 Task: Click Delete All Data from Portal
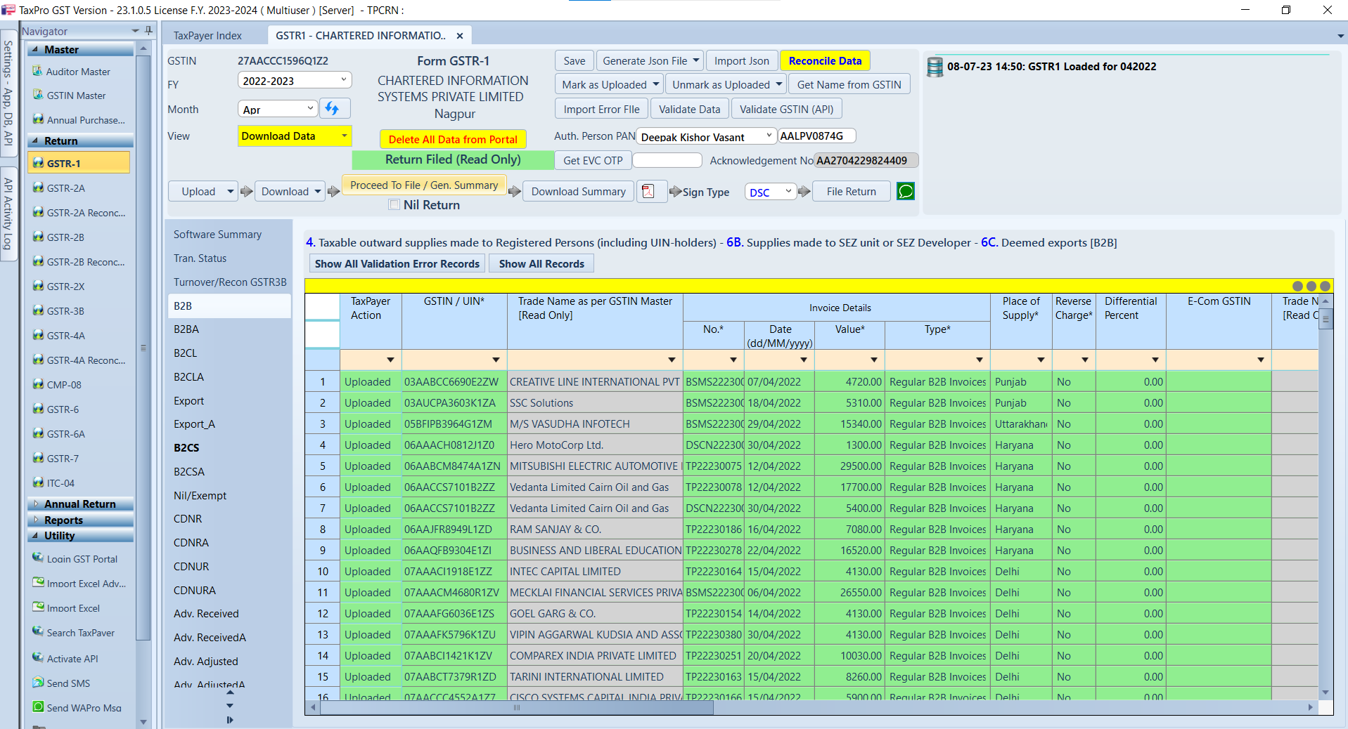click(x=453, y=139)
